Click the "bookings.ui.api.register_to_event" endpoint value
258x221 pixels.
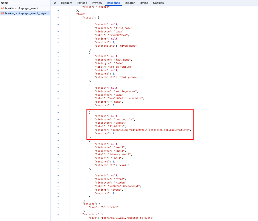pos(127,218)
